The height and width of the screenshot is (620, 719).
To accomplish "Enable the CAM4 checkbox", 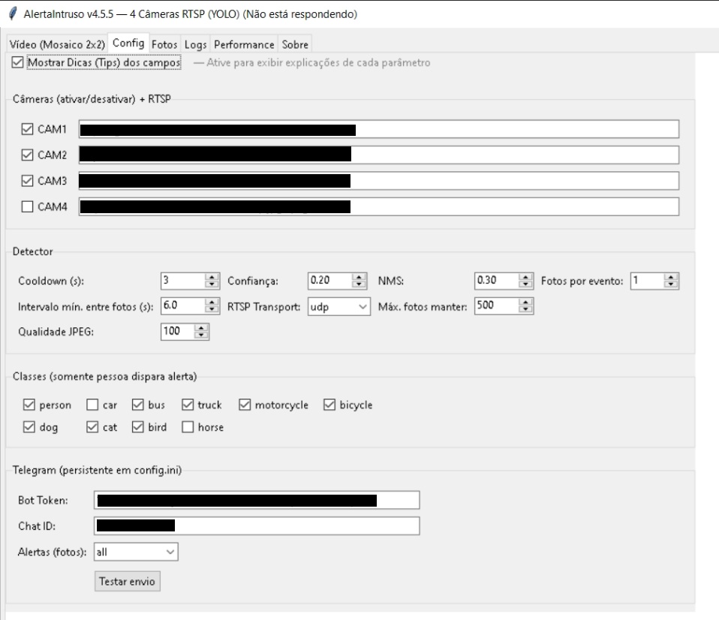I will (x=28, y=206).
